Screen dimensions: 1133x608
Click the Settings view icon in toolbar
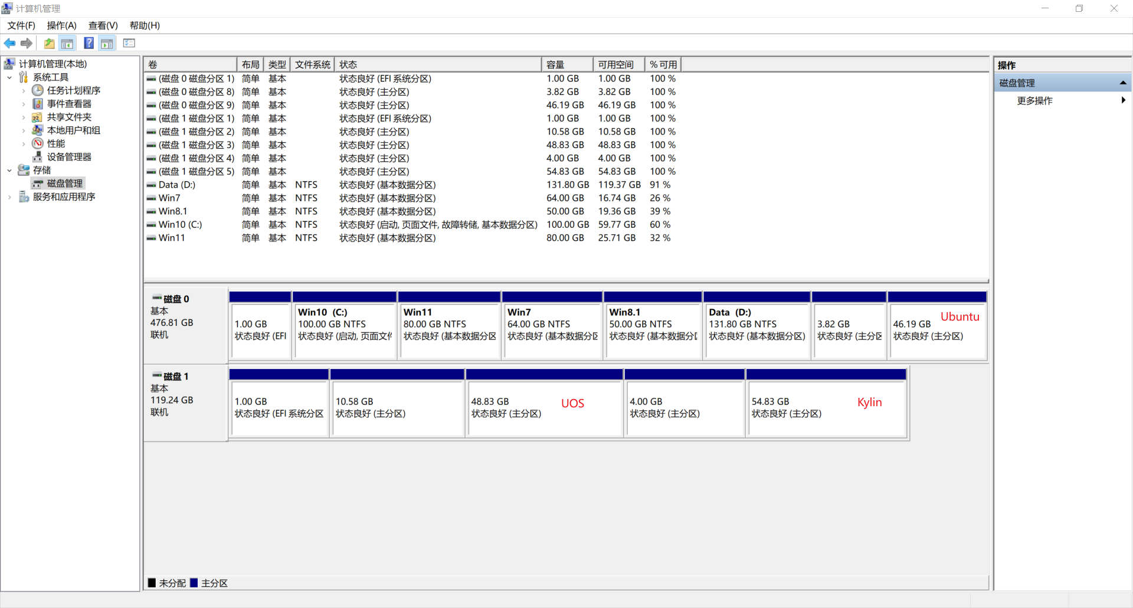tap(129, 43)
